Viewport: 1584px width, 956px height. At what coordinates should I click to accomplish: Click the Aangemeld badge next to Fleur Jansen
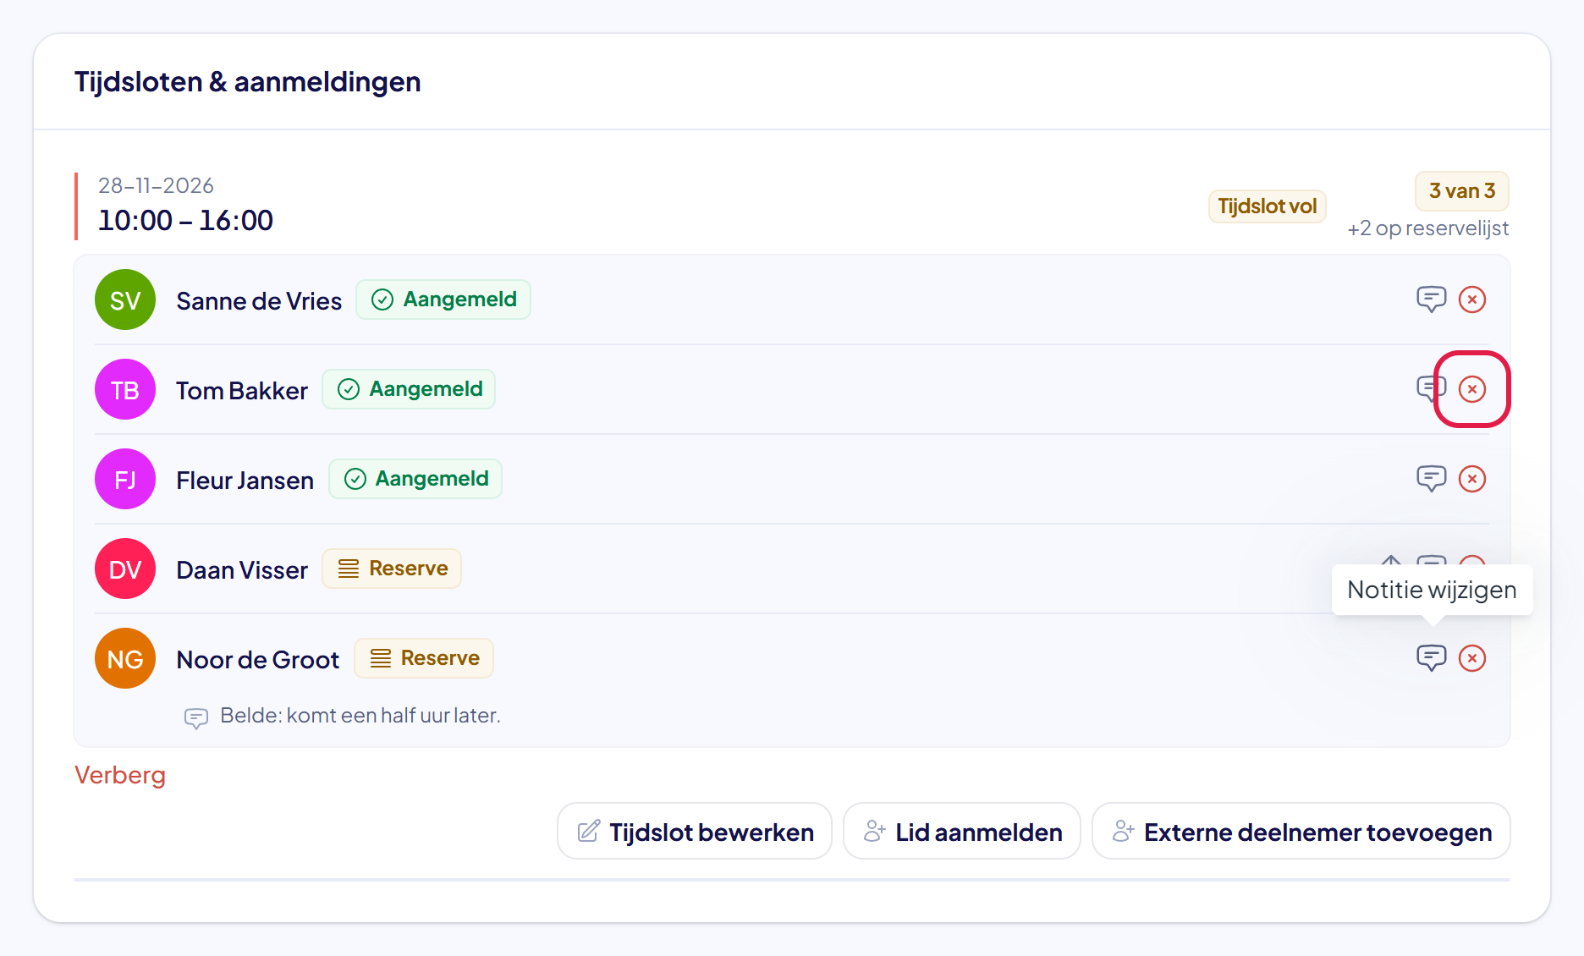(x=415, y=479)
